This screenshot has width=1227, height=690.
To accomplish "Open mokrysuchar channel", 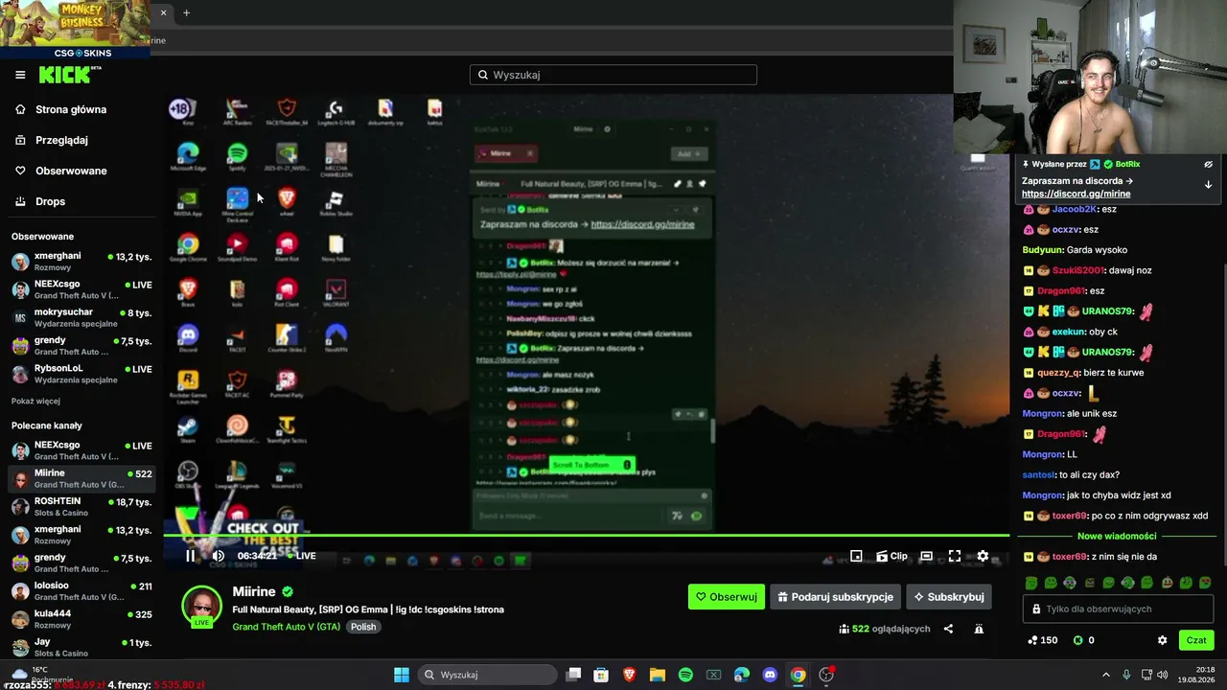I will (x=81, y=317).
